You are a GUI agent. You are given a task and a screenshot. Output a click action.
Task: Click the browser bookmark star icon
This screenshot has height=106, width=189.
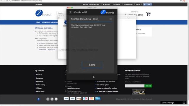(x=181, y=1)
